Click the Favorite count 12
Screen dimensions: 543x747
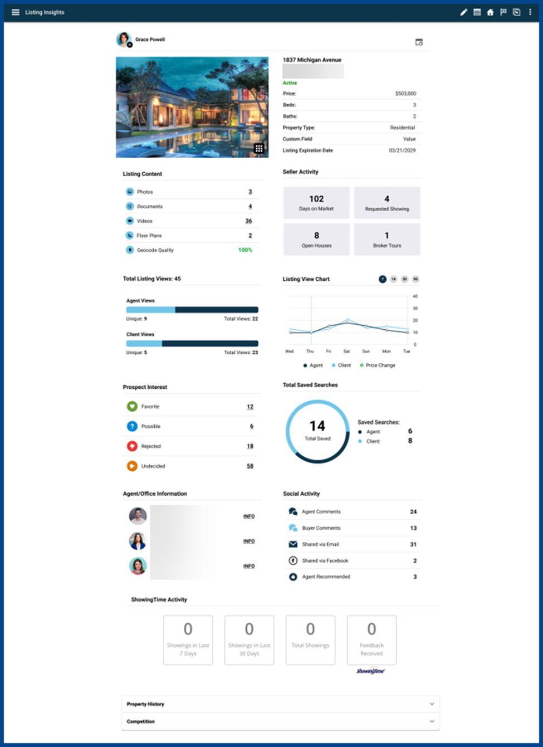pyautogui.click(x=250, y=407)
